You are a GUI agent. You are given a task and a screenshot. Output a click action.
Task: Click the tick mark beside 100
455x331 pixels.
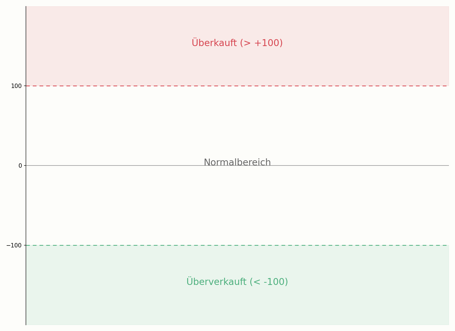click(25, 86)
